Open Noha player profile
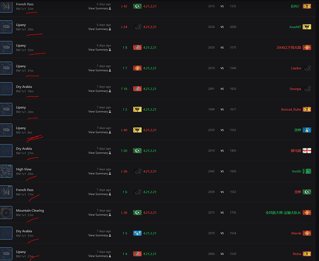The width and height of the screenshot is (319, 261). pyautogui.click(x=297, y=254)
